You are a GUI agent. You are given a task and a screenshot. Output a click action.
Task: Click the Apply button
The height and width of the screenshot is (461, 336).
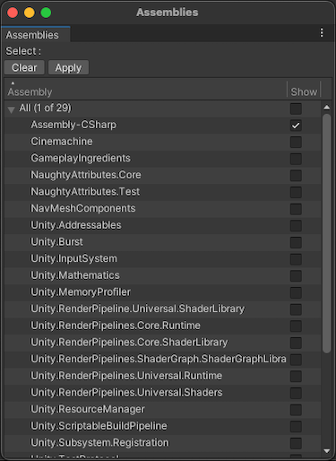point(68,67)
